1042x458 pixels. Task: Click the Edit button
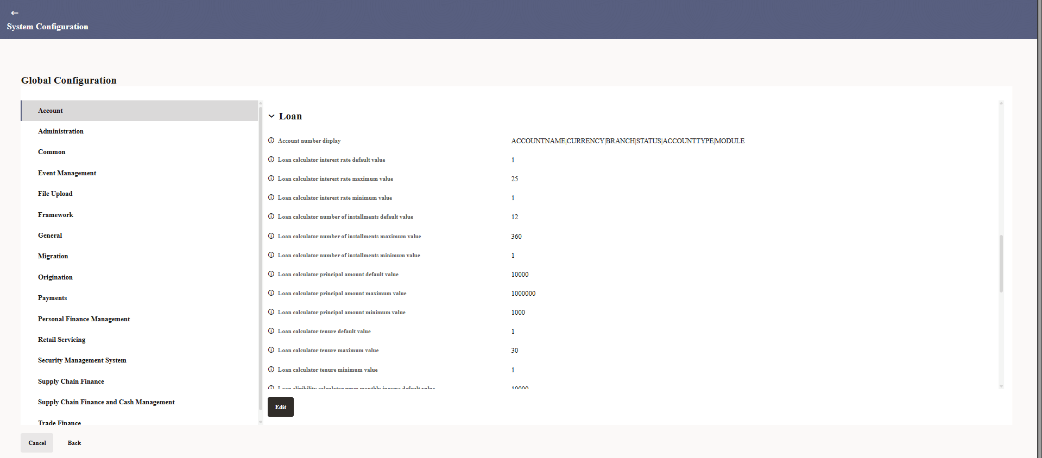281,407
